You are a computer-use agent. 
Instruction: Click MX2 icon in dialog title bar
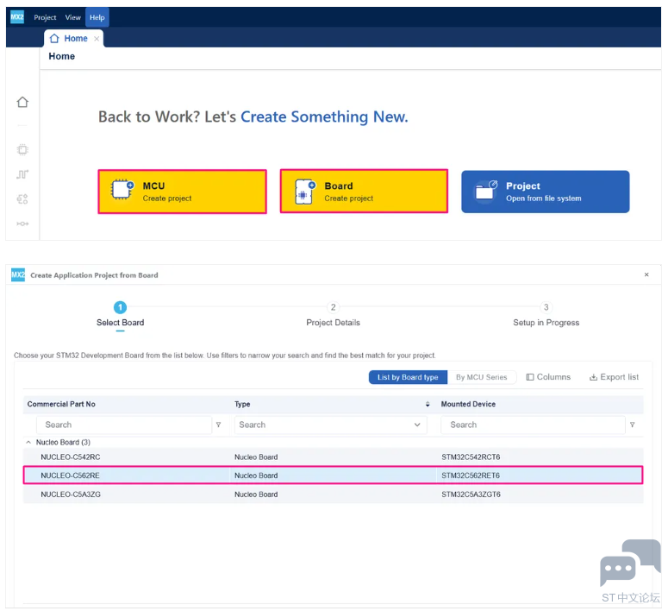point(18,274)
